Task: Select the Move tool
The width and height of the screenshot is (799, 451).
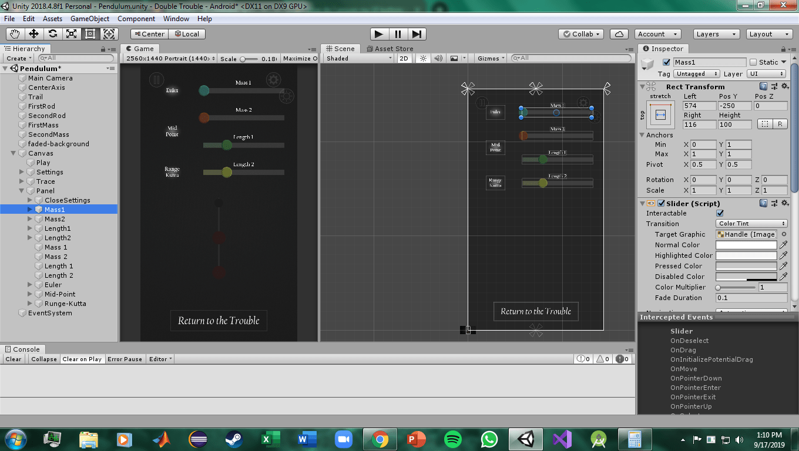Action: (x=34, y=34)
